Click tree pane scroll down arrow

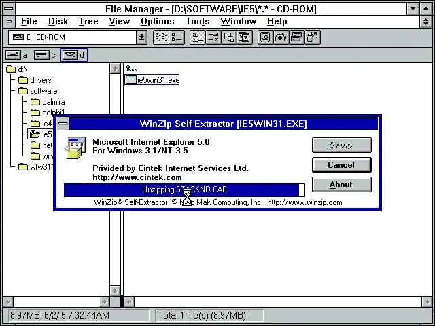point(115,291)
